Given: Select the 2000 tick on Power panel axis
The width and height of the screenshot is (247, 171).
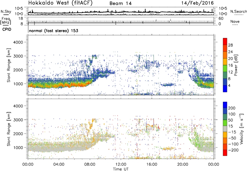Looking at the screenshot, I should 18,70.
